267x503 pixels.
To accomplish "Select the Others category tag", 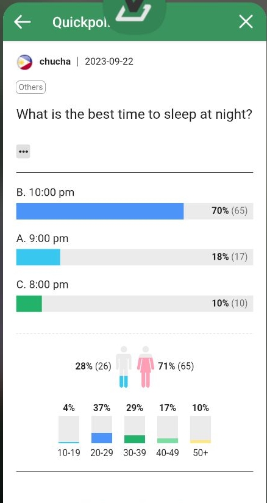I will click(31, 87).
